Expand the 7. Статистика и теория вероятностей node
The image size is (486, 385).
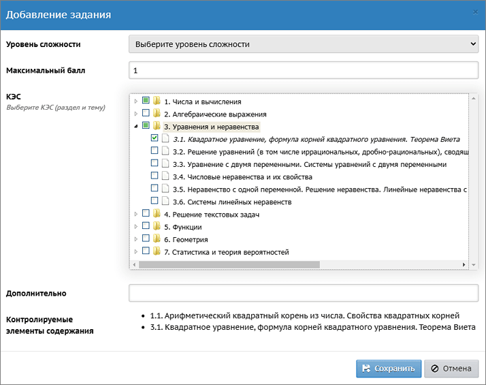[135, 251]
